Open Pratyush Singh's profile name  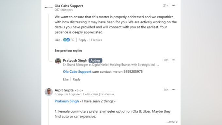point(75,60)
